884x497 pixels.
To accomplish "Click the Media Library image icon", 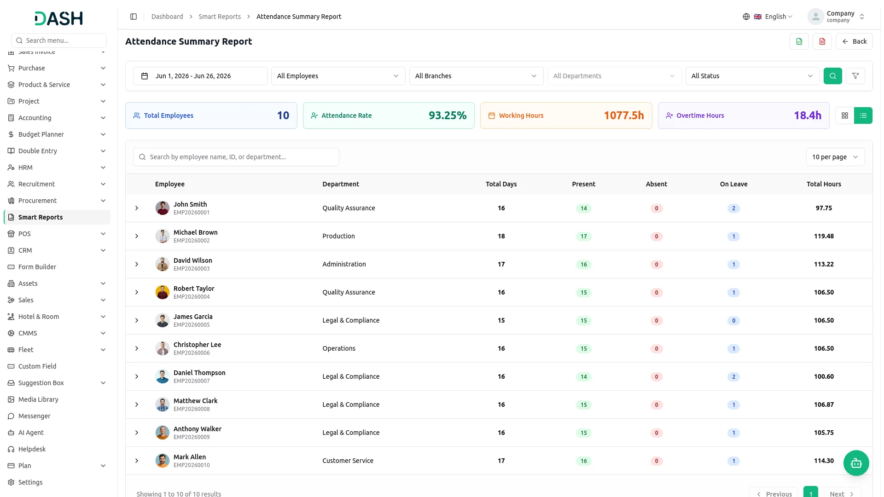I will (11, 399).
